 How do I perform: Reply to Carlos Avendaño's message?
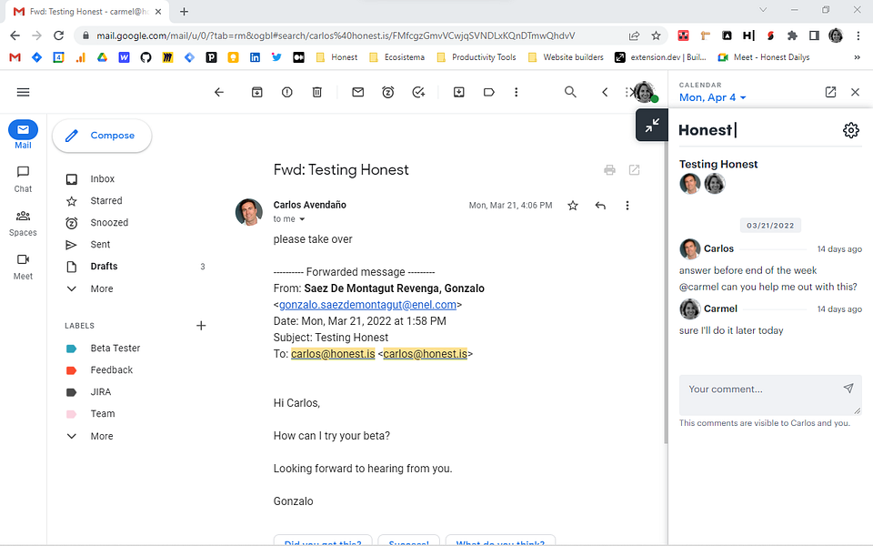point(600,206)
